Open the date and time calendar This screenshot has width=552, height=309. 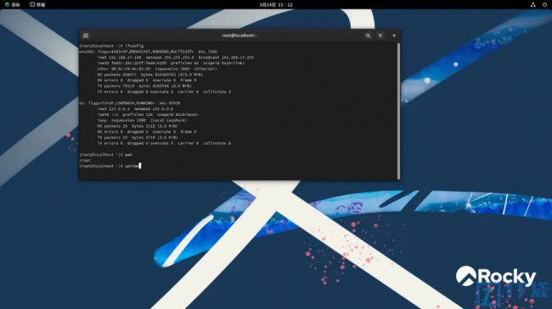click(x=276, y=4)
